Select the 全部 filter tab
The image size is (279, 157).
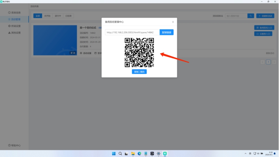[x=38, y=16]
